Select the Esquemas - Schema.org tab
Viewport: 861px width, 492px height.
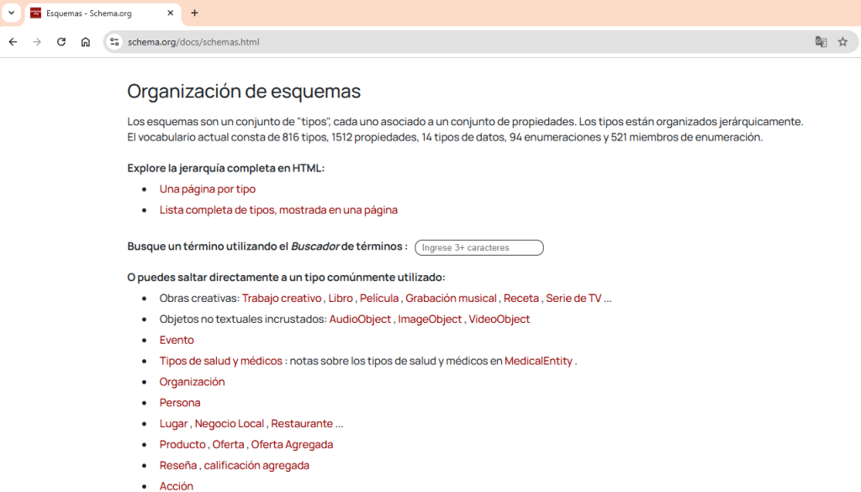pos(103,13)
